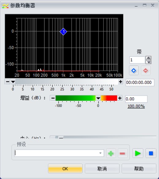Click the gain slider plus button

pos(120,98)
